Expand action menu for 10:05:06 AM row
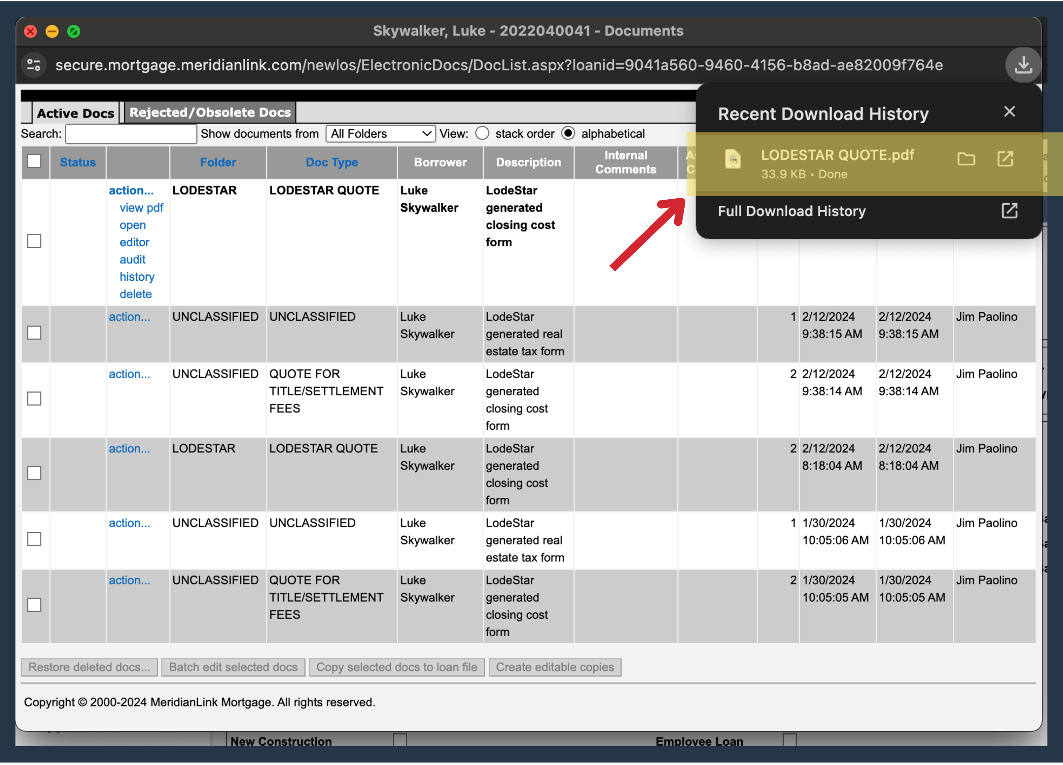 pyautogui.click(x=129, y=523)
